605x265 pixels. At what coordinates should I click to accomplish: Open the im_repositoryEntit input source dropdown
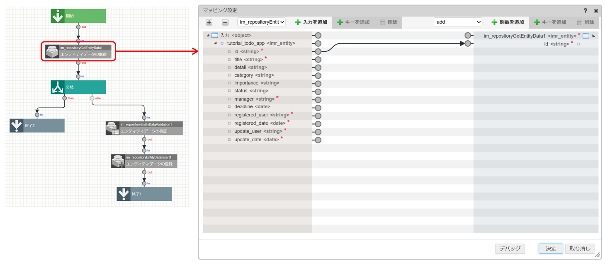(261, 22)
